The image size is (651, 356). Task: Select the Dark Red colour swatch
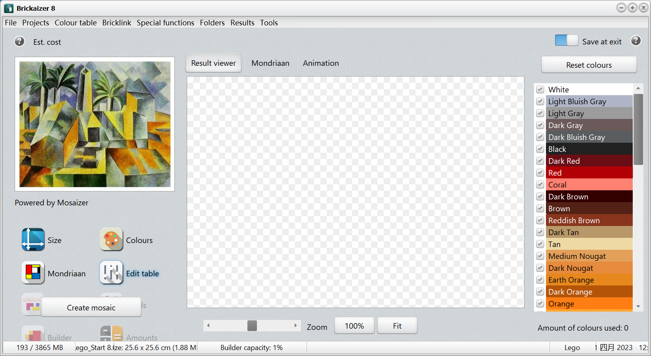(x=589, y=161)
